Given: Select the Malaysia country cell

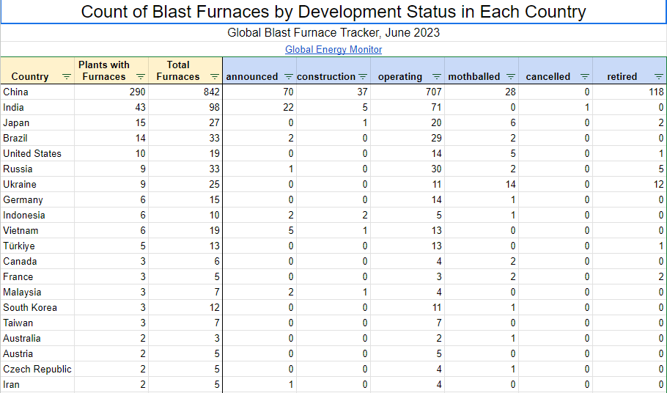Looking at the screenshot, I should 37,293.
